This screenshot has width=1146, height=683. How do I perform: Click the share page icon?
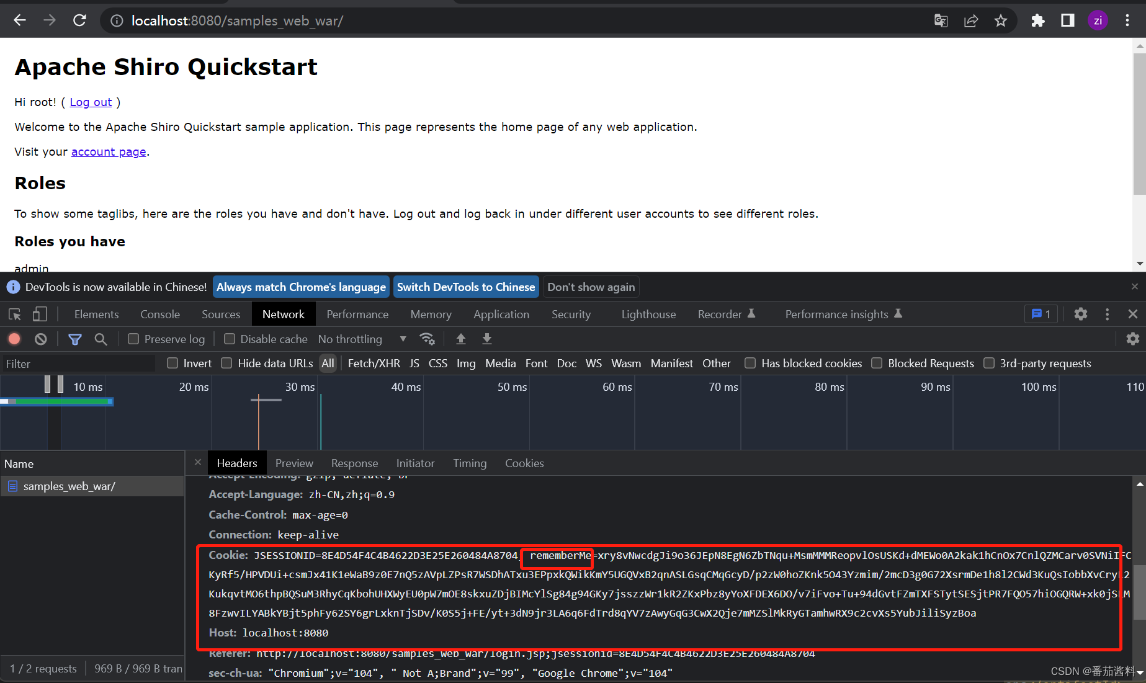coord(971,20)
